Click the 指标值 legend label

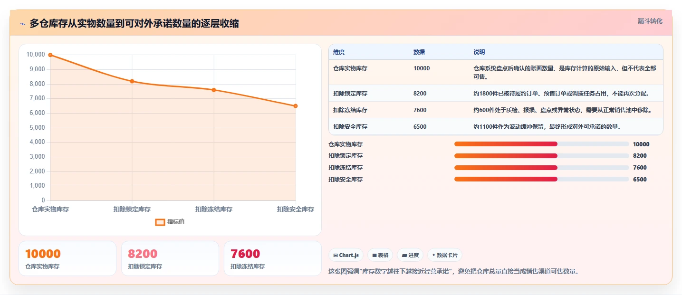pyautogui.click(x=176, y=222)
